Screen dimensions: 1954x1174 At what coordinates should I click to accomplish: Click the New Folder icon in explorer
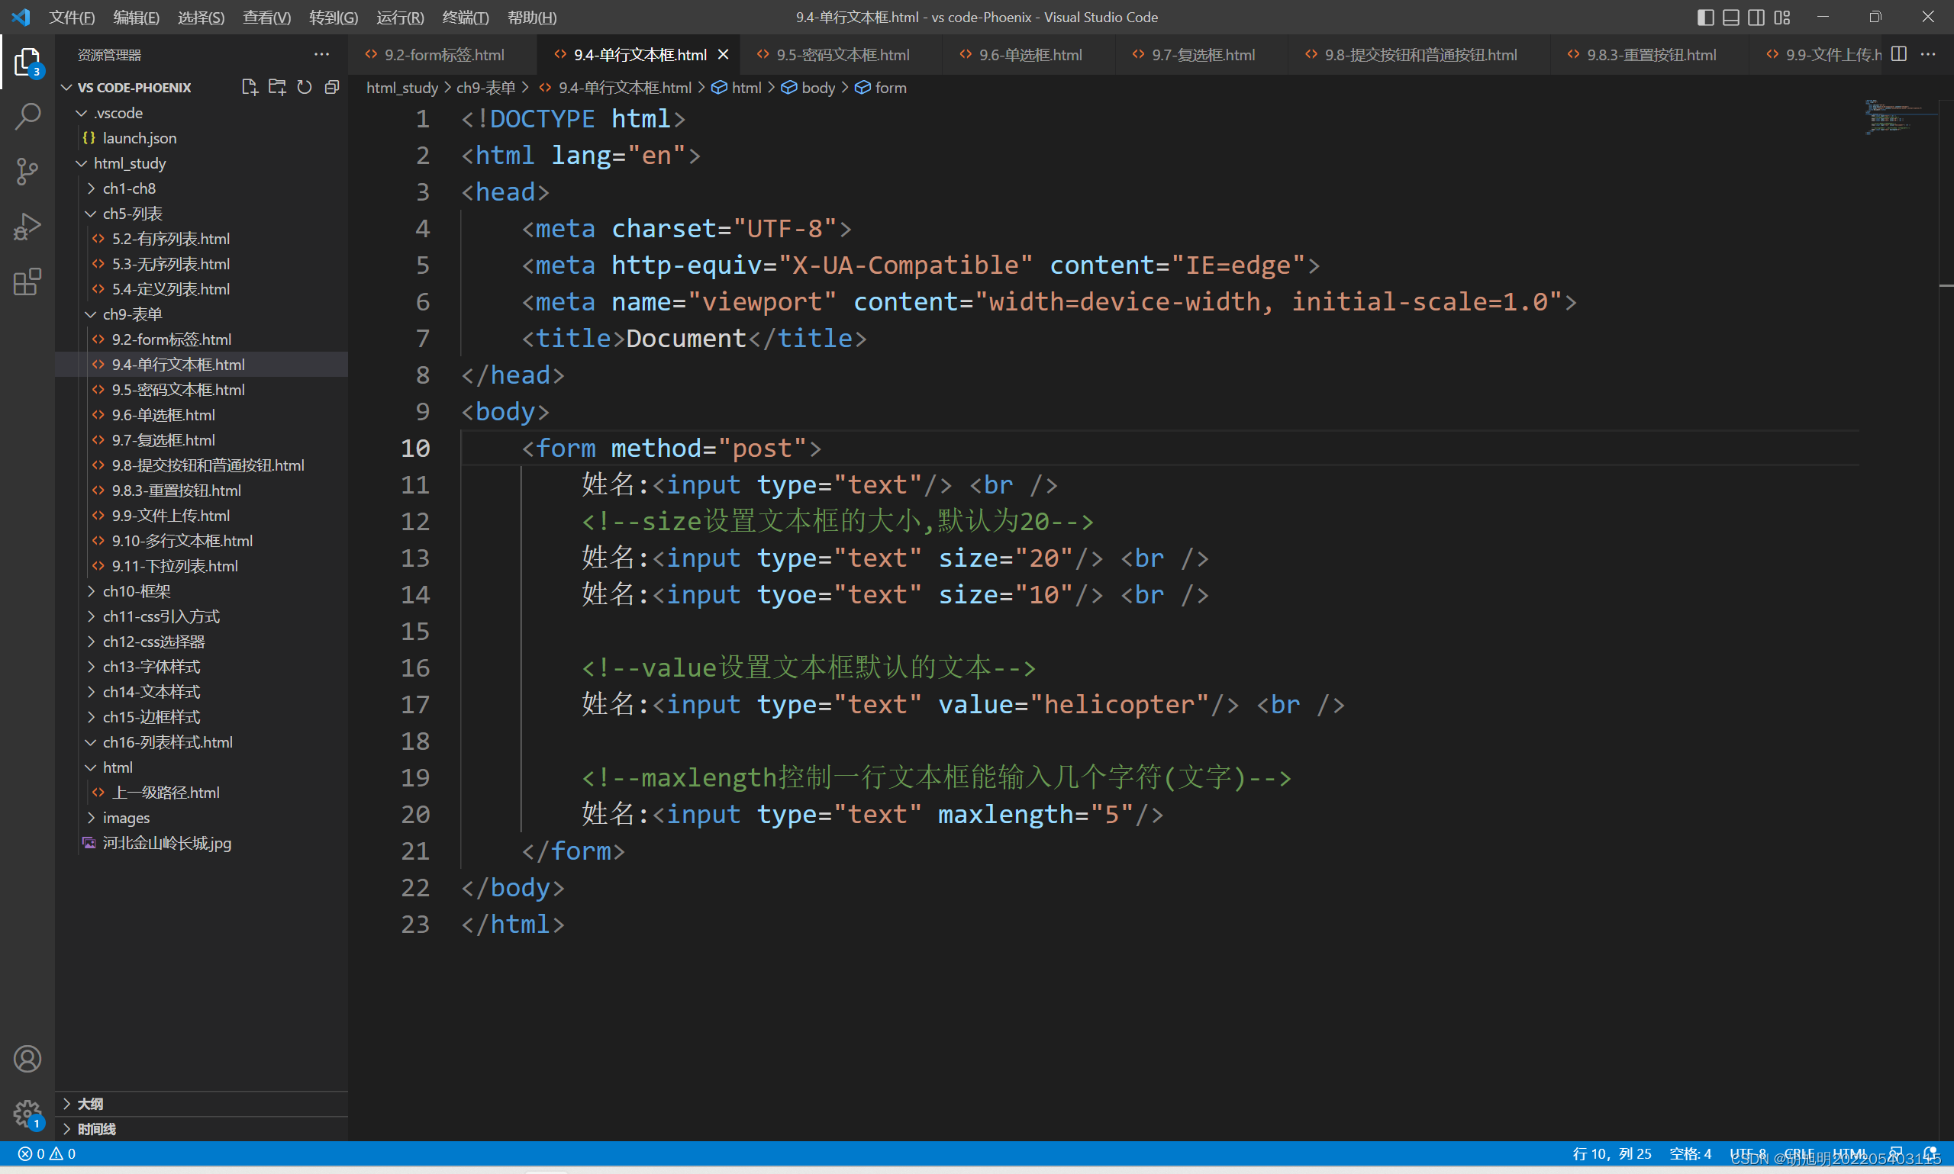click(277, 87)
